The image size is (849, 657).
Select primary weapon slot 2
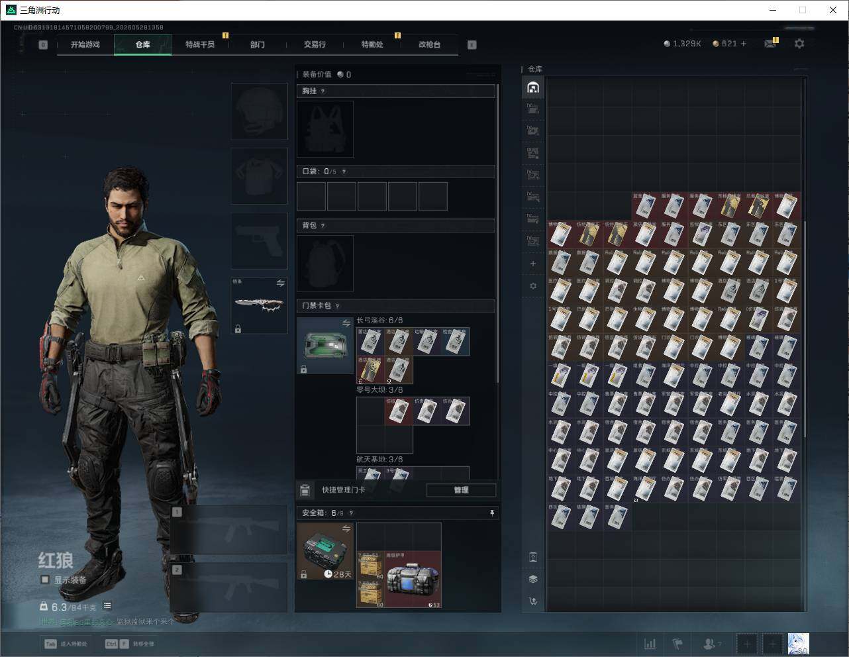click(229, 587)
